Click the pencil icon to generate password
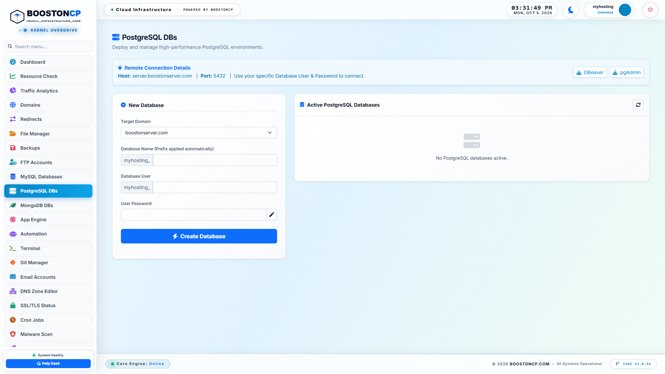Screen dimensions: 665x374 (272, 215)
